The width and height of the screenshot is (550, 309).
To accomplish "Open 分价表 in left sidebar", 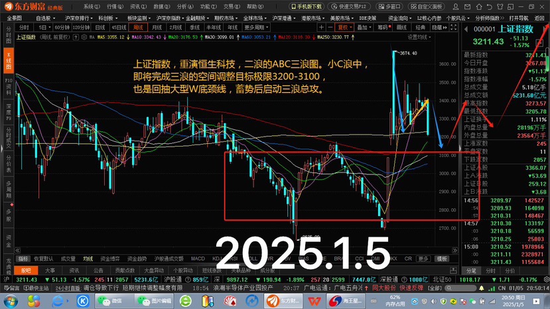I will [x=9, y=163].
